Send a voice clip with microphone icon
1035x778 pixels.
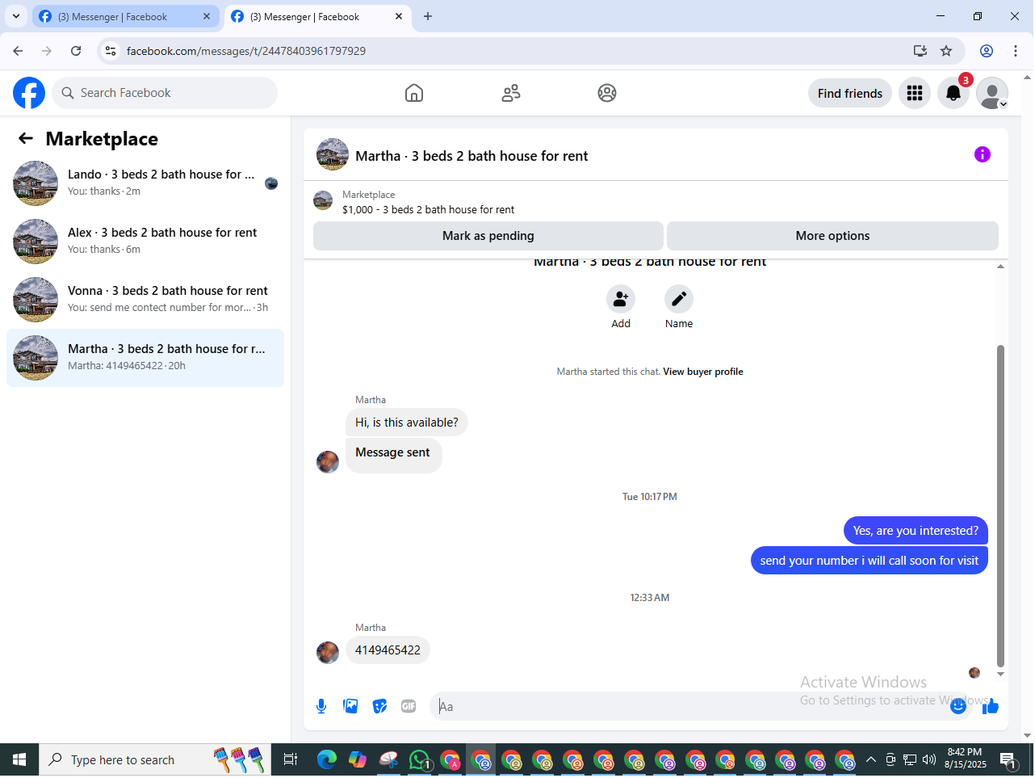pyautogui.click(x=321, y=706)
